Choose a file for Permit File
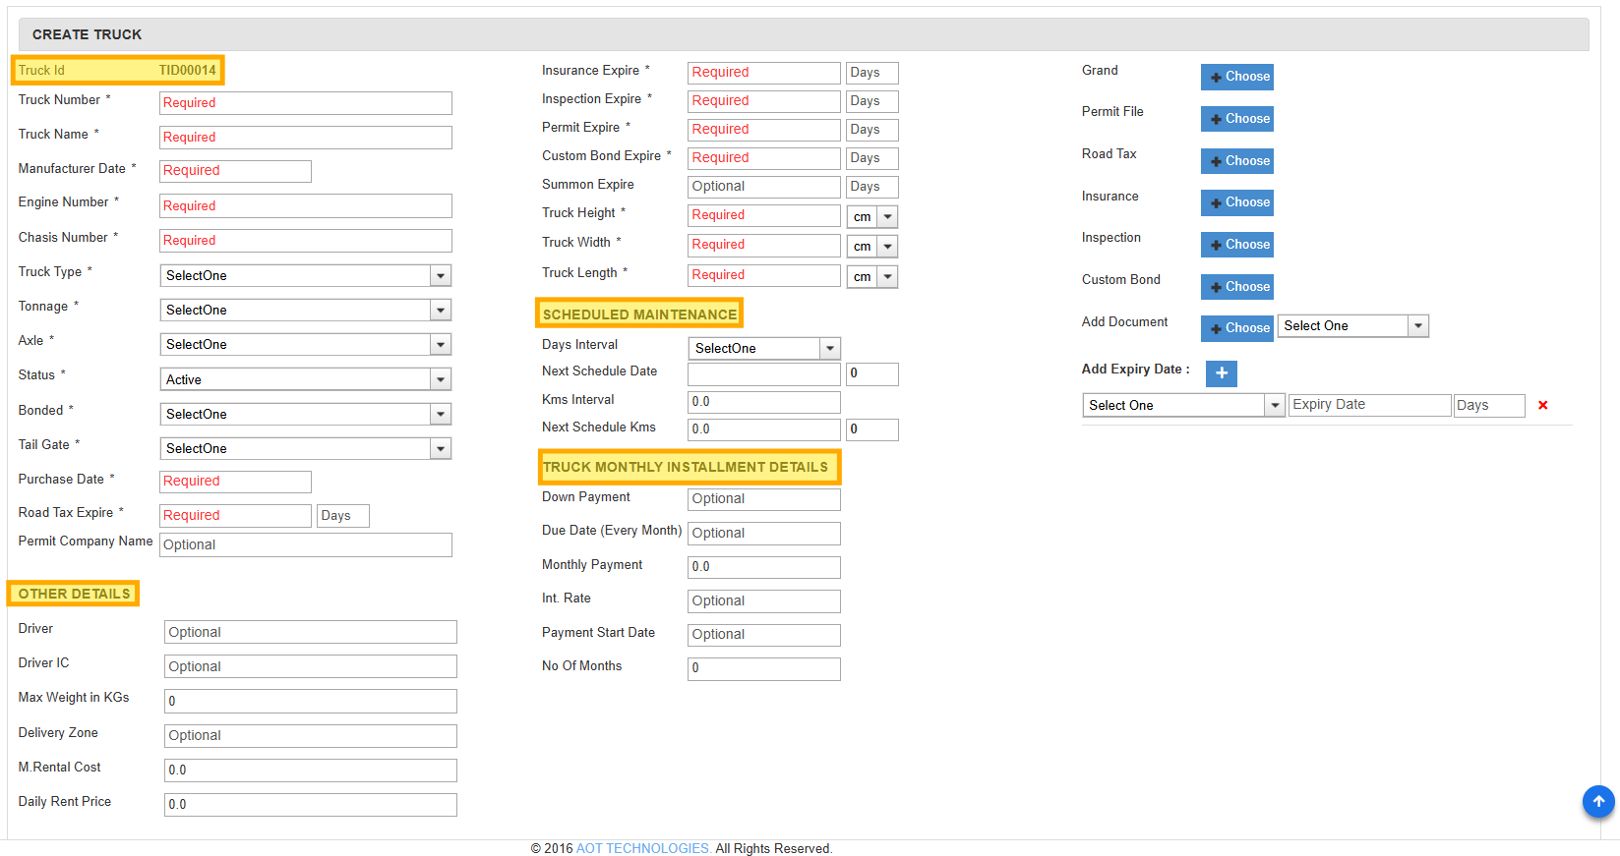The image size is (1620, 856). click(1237, 119)
